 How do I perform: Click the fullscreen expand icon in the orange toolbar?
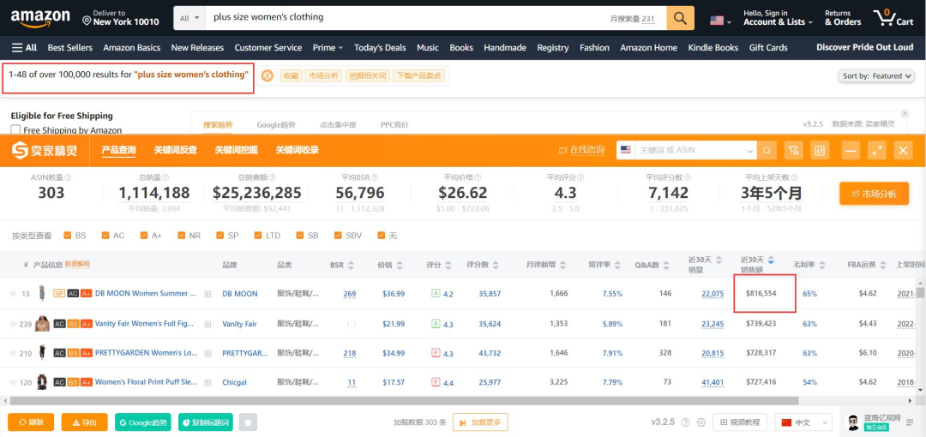click(876, 151)
